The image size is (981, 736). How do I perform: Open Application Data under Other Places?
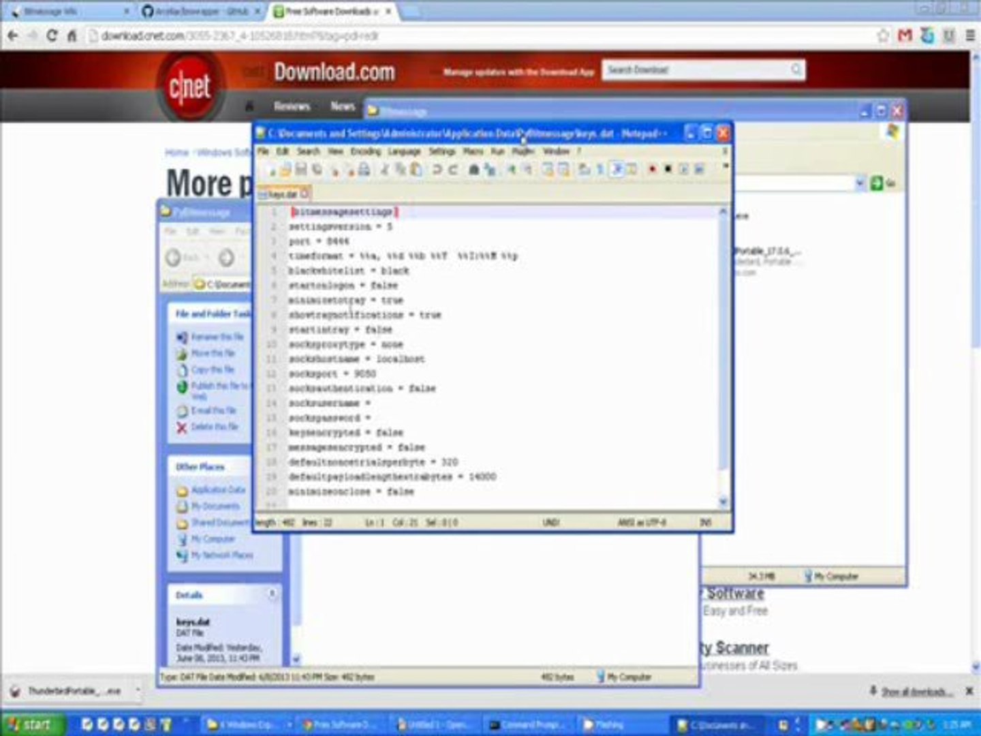pos(218,489)
